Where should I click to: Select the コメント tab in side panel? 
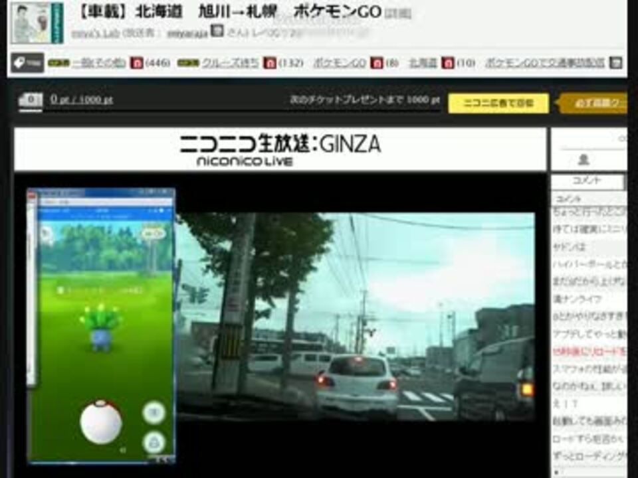point(587,181)
